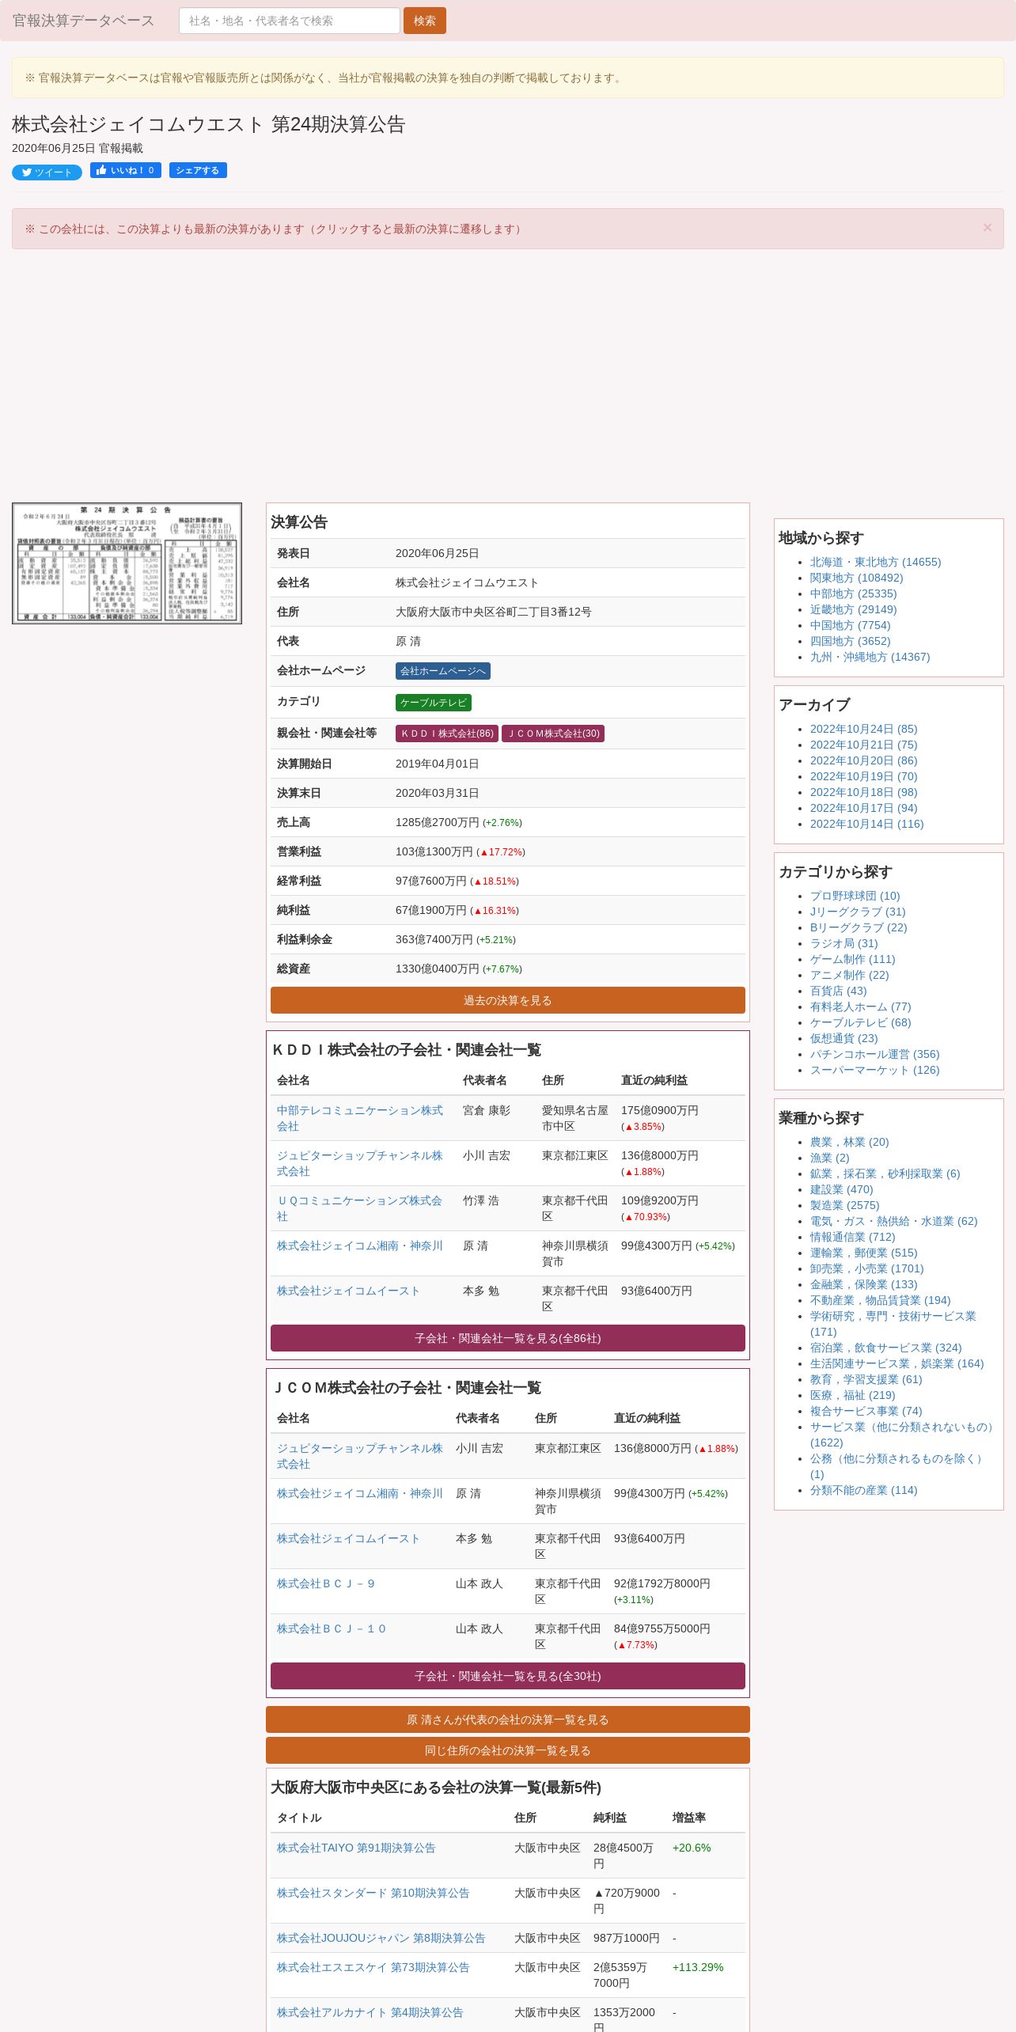Browse 製造業 (2575) industry

pos(845,1205)
